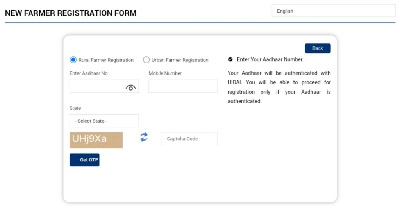Choose Urban Farmer Registration radio button
This screenshot has width=400, height=209.
(146, 60)
